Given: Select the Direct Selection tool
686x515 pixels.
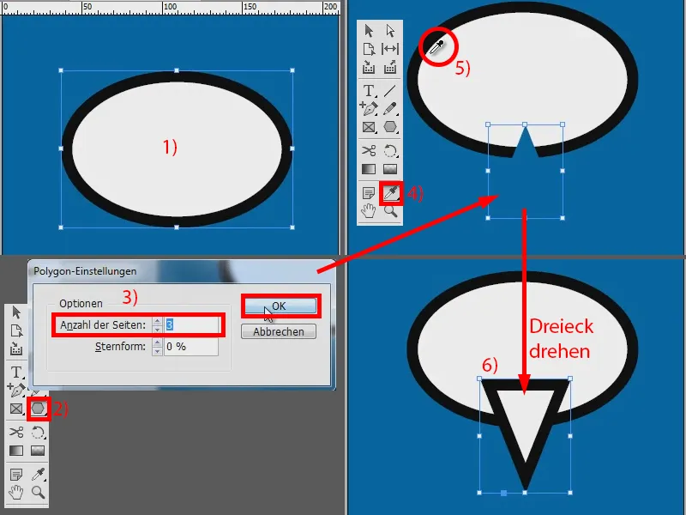Looking at the screenshot, I should [389, 31].
